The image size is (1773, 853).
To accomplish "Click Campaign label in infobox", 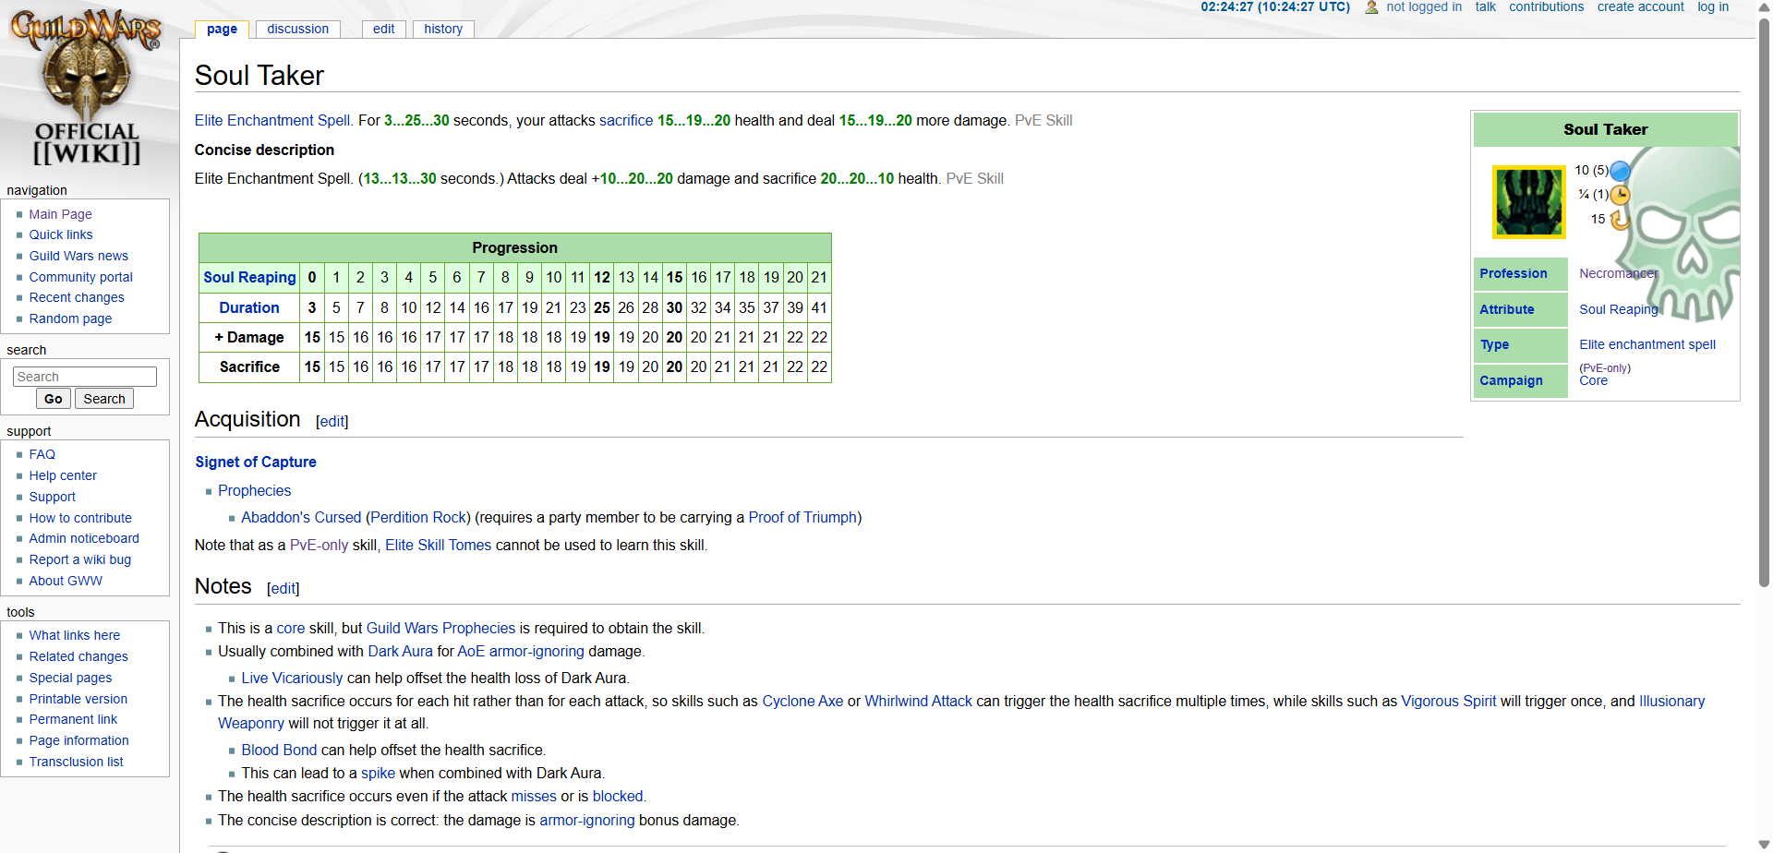I will [1511, 380].
